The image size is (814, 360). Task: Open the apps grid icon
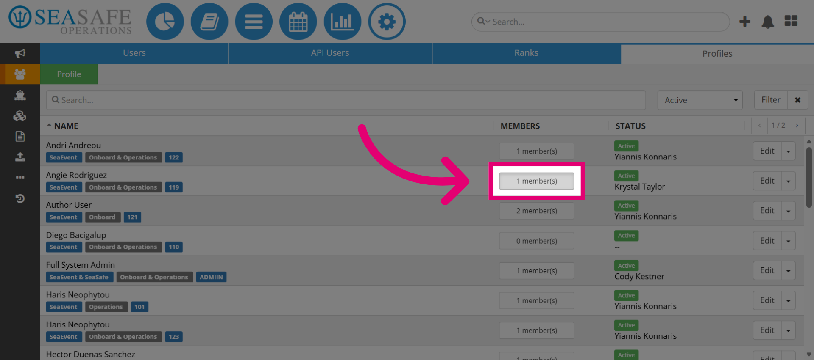click(791, 21)
